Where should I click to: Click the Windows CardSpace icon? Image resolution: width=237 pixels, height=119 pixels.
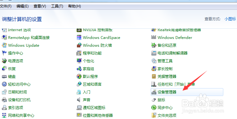coord(79,37)
